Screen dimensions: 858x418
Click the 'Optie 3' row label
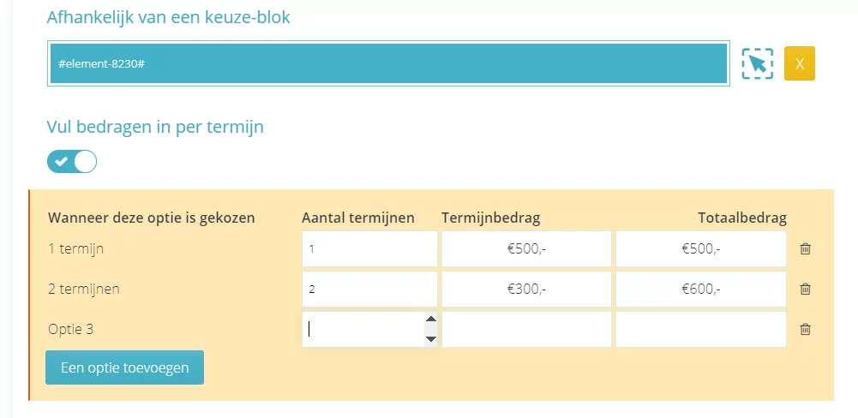(x=70, y=330)
